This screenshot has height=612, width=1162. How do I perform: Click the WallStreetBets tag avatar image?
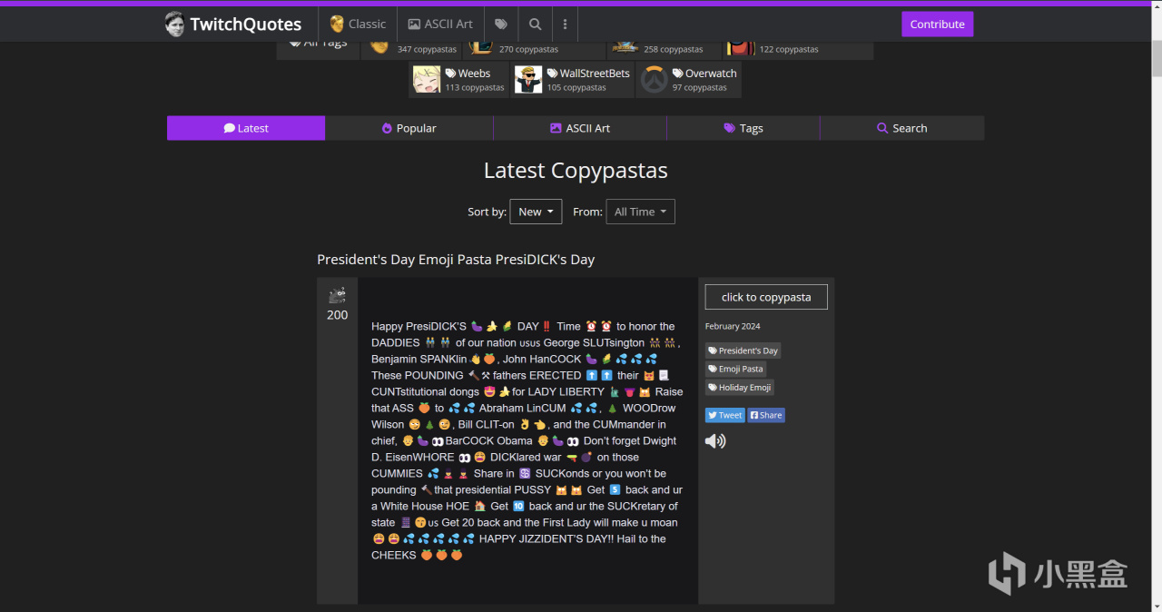[x=528, y=80]
